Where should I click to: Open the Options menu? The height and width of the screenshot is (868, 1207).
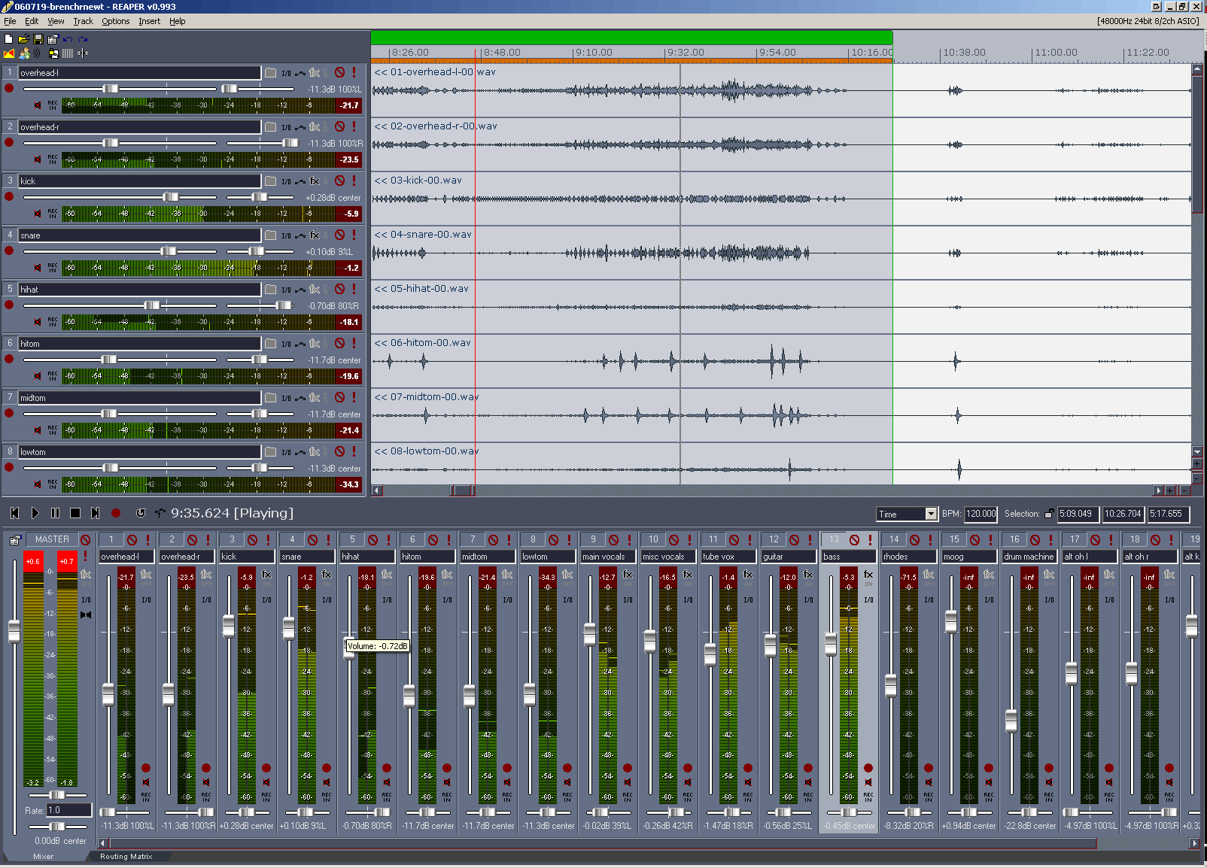[116, 21]
